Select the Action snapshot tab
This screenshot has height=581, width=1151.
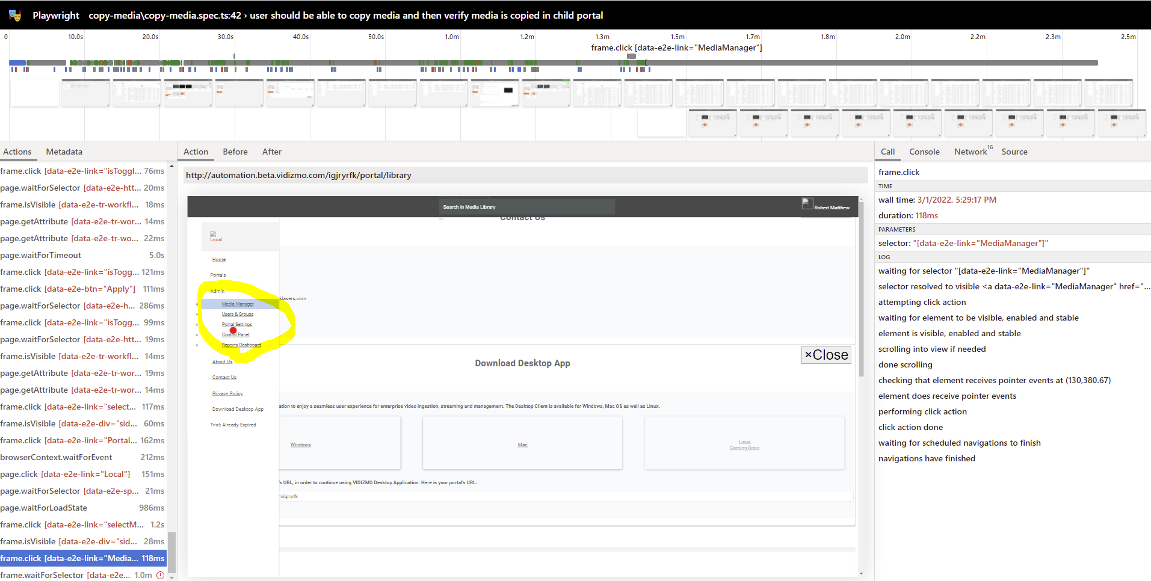pos(196,152)
